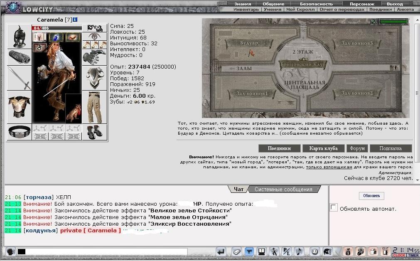The height and width of the screenshot is (261, 420).
Task: Click the 'Бойцовский Клуб' center sign
Action: [x=303, y=64]
